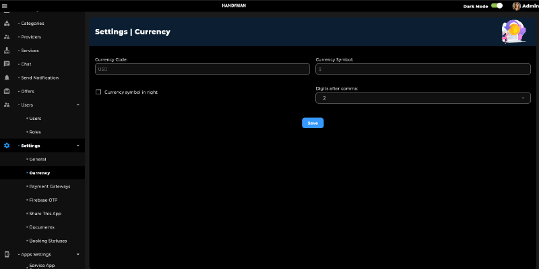The height and width of the screenshot is (269, 539).
Task: Click the Users group icon
Action: 7,105
